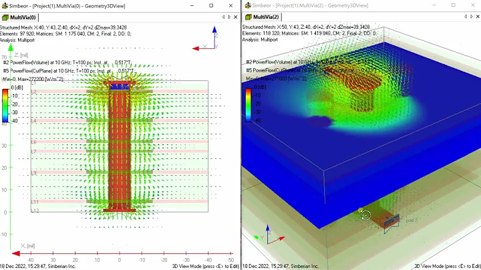Click the 'Structured Mesh: X:40' text line in left window
481x270 pixels.
coord(63,27)
